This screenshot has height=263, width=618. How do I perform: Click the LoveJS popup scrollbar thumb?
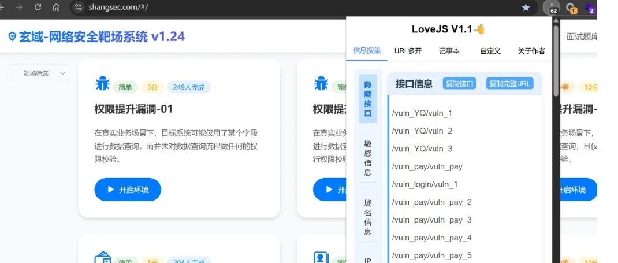(556, 61)
